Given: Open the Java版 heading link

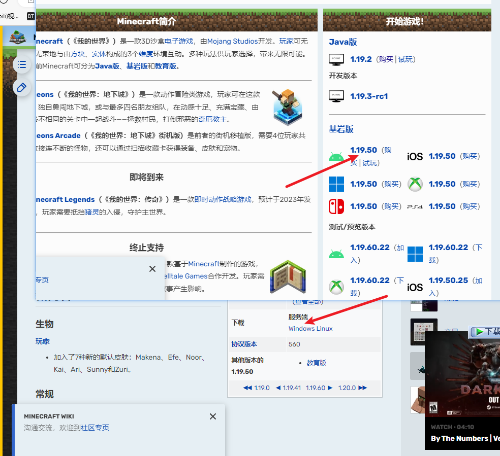Looking at the screenshot, I should pos(343,42).
